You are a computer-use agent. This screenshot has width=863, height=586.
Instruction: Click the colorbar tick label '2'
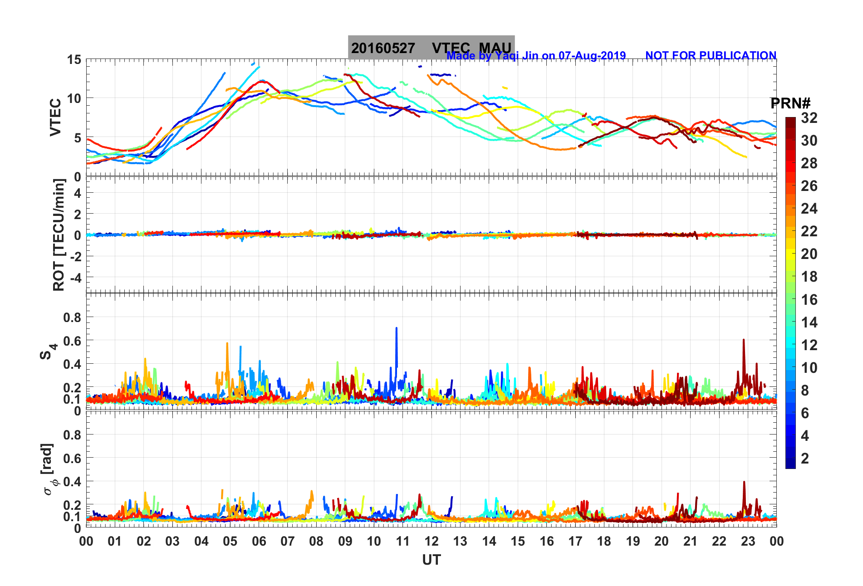point(805,458)
